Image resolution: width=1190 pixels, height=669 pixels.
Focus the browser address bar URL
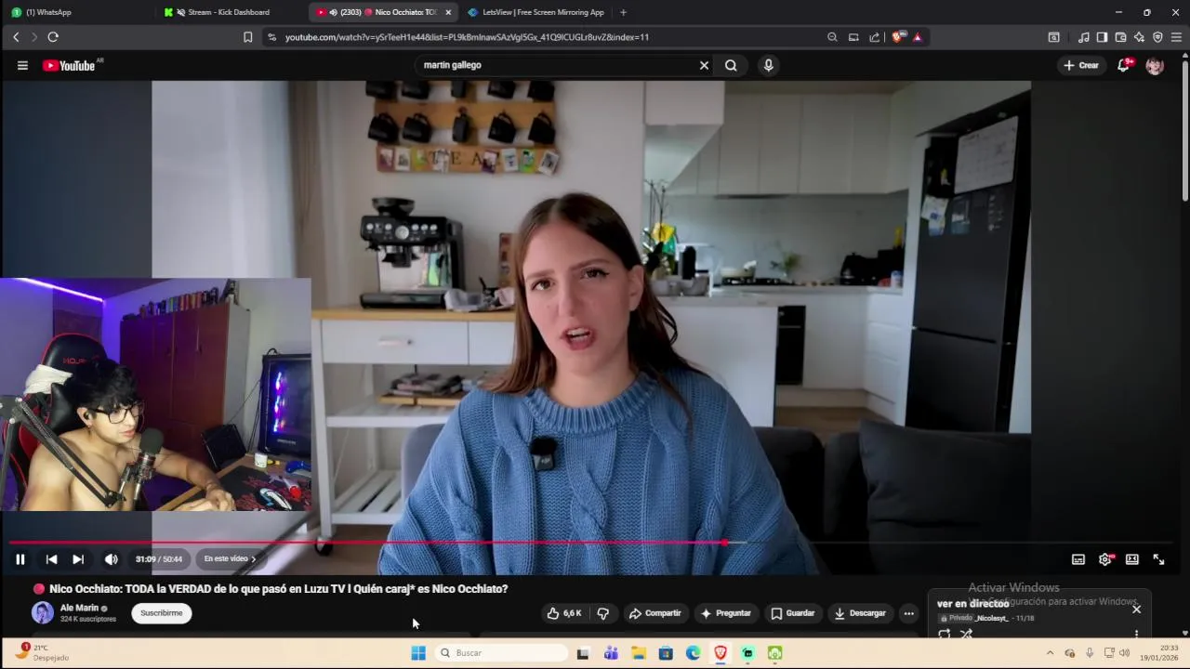tap(467, 37)
